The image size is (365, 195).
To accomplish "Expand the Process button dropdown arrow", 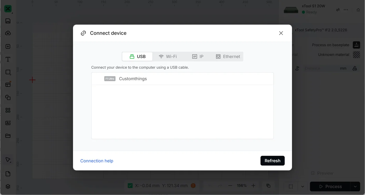I will (355, 186).
